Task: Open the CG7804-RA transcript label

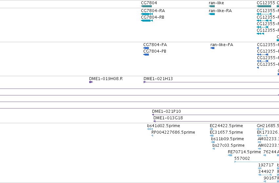Action: (x=153, y=11)
